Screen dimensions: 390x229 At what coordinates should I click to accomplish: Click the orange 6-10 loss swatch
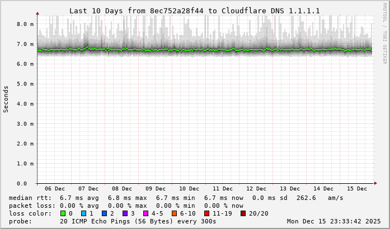[174, 213]
